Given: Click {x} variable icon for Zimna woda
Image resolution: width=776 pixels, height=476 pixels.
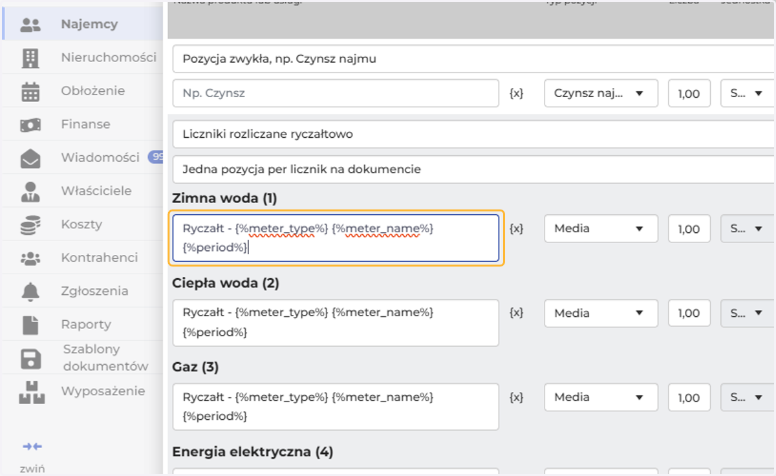Looking at the screenshot, I should click(516, 228).
